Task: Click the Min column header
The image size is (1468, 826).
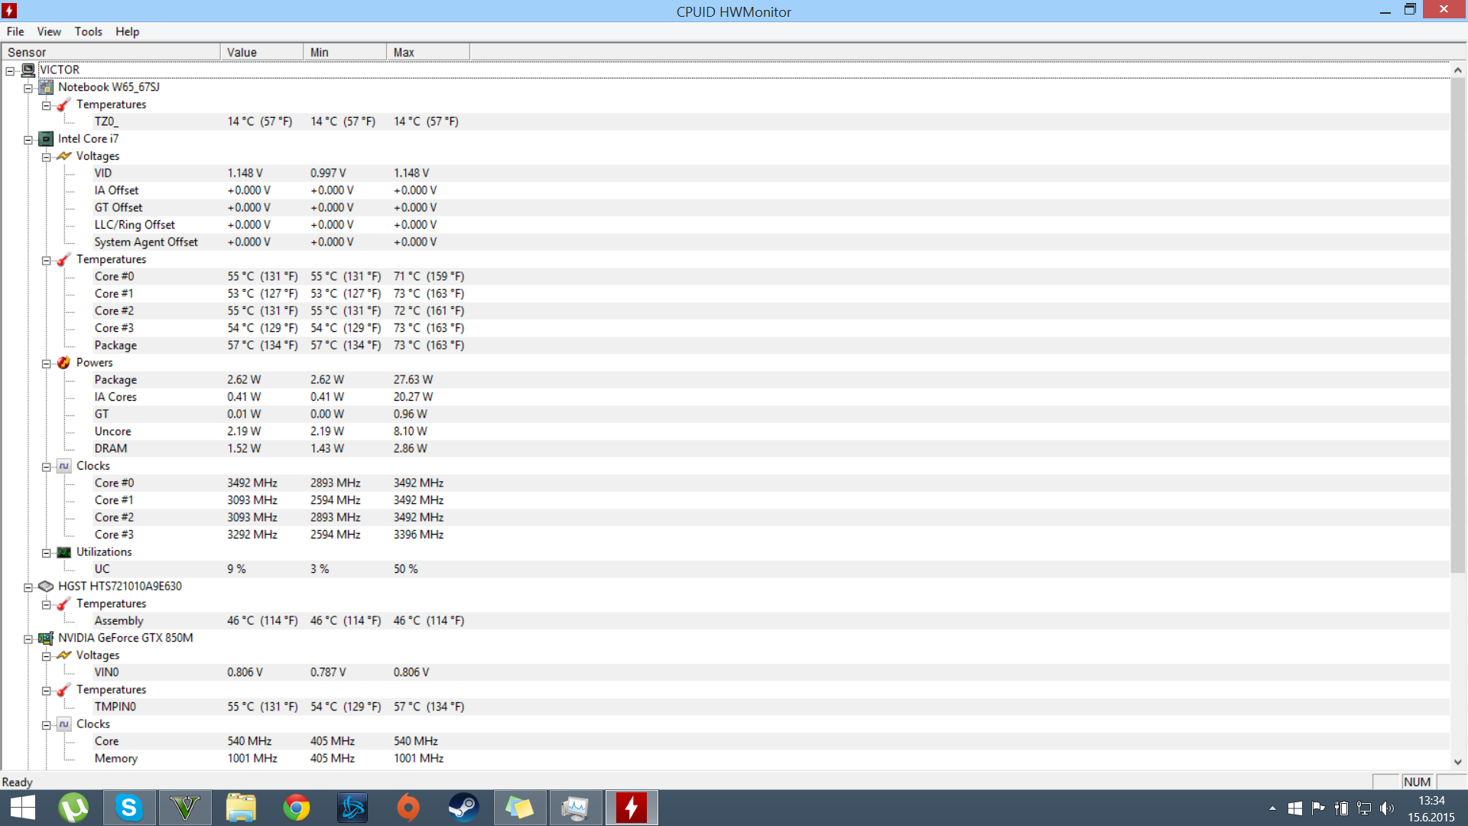Action: [x=346, y=52]
